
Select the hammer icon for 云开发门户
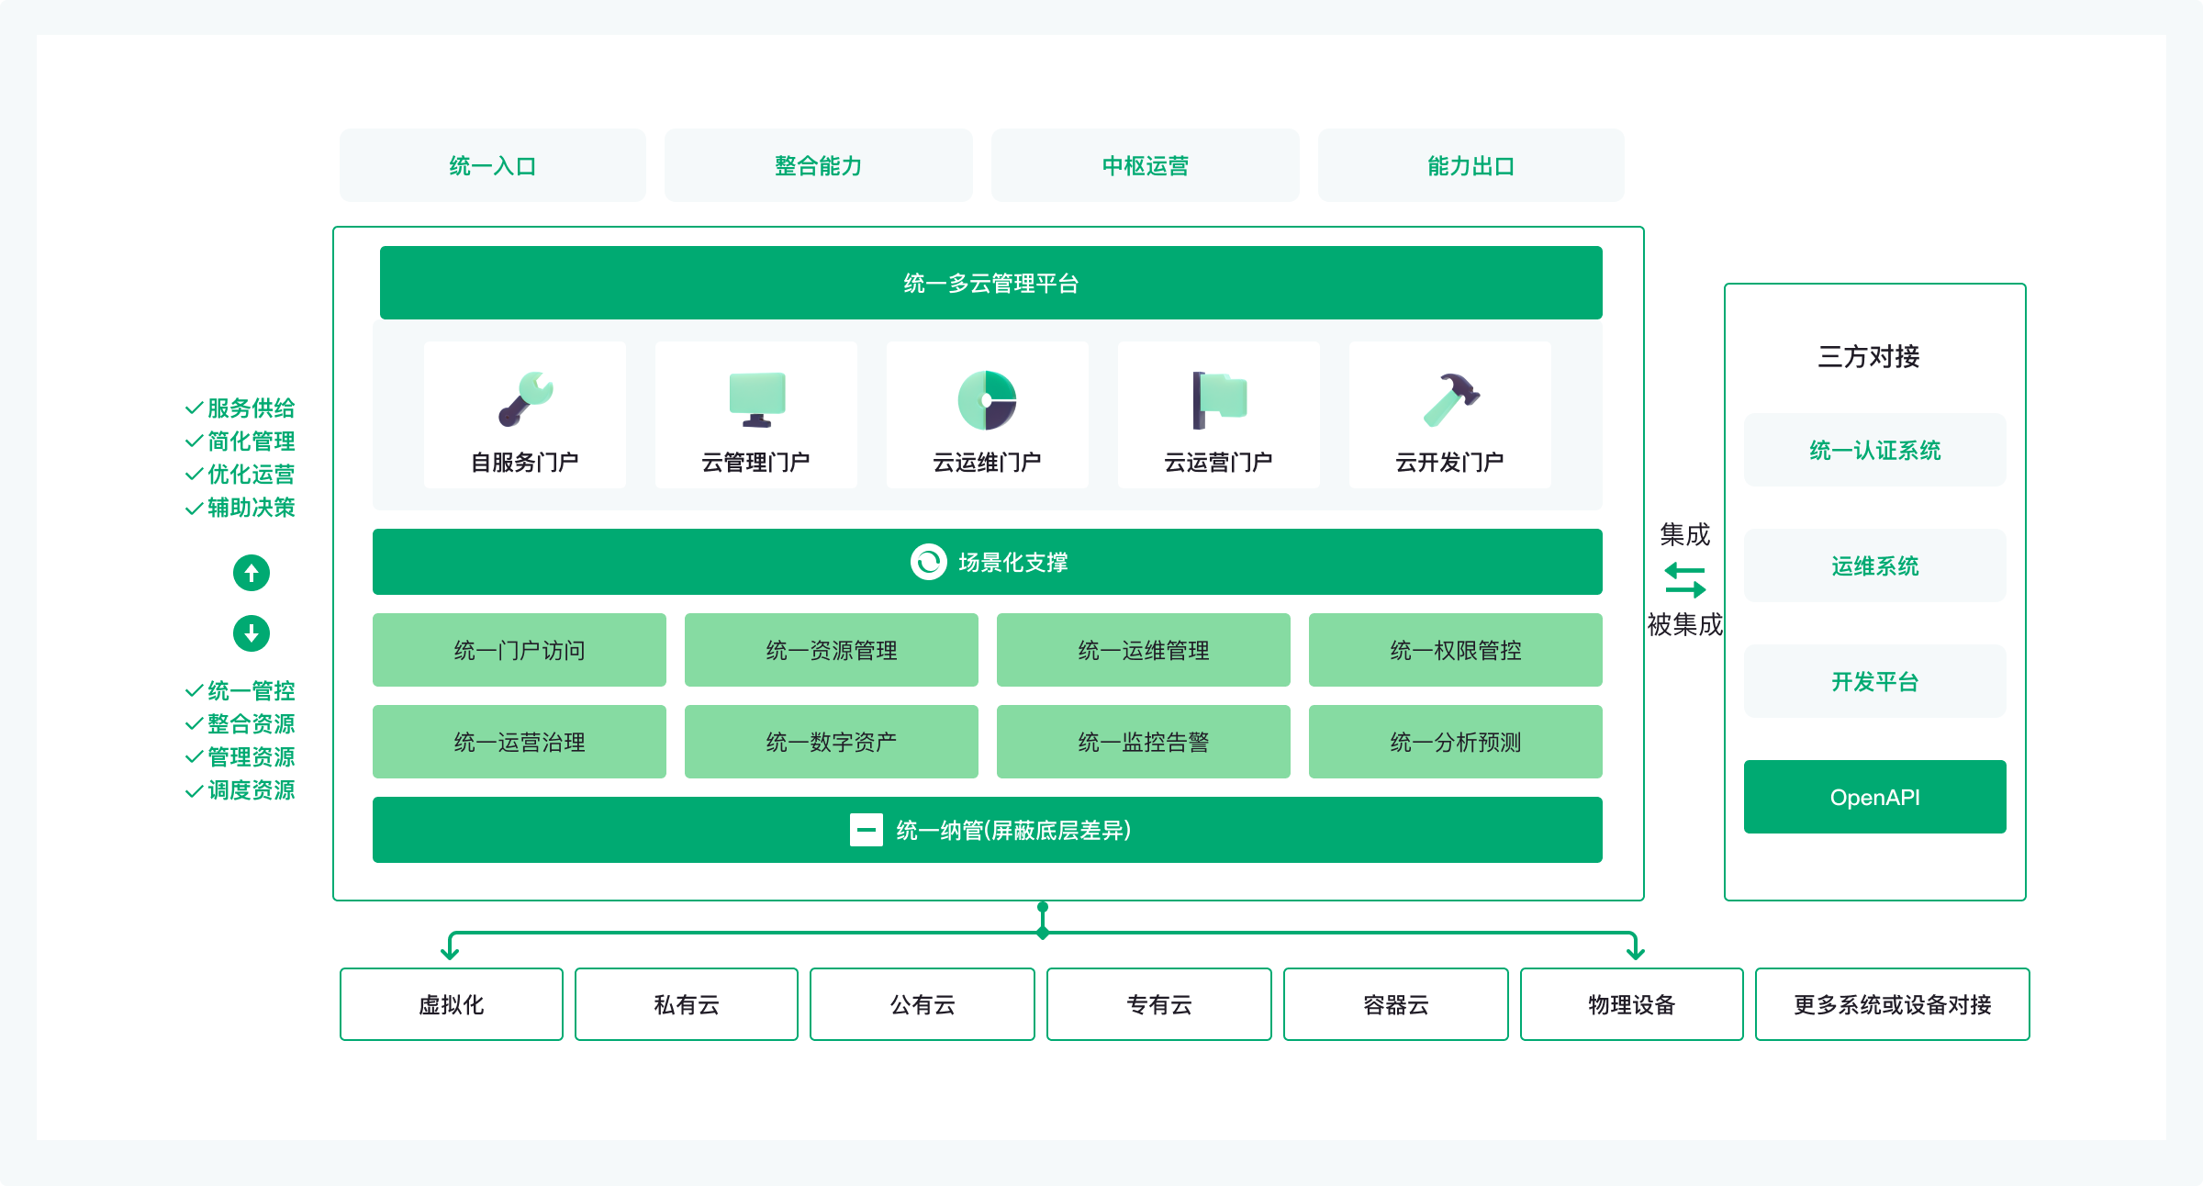click(1451, 399)
